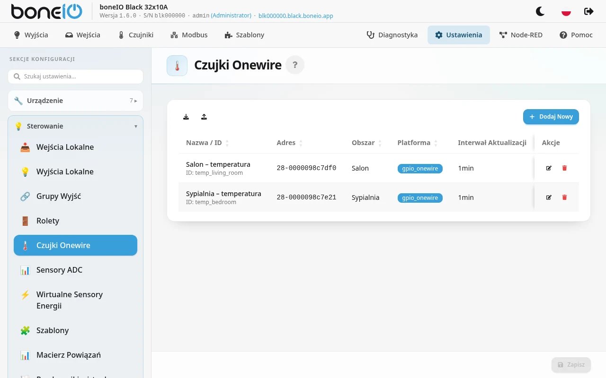The image size is (606, 378).
Task: Select the sidebar Szablony item with puzzle icon
Action: coord(75,330)
